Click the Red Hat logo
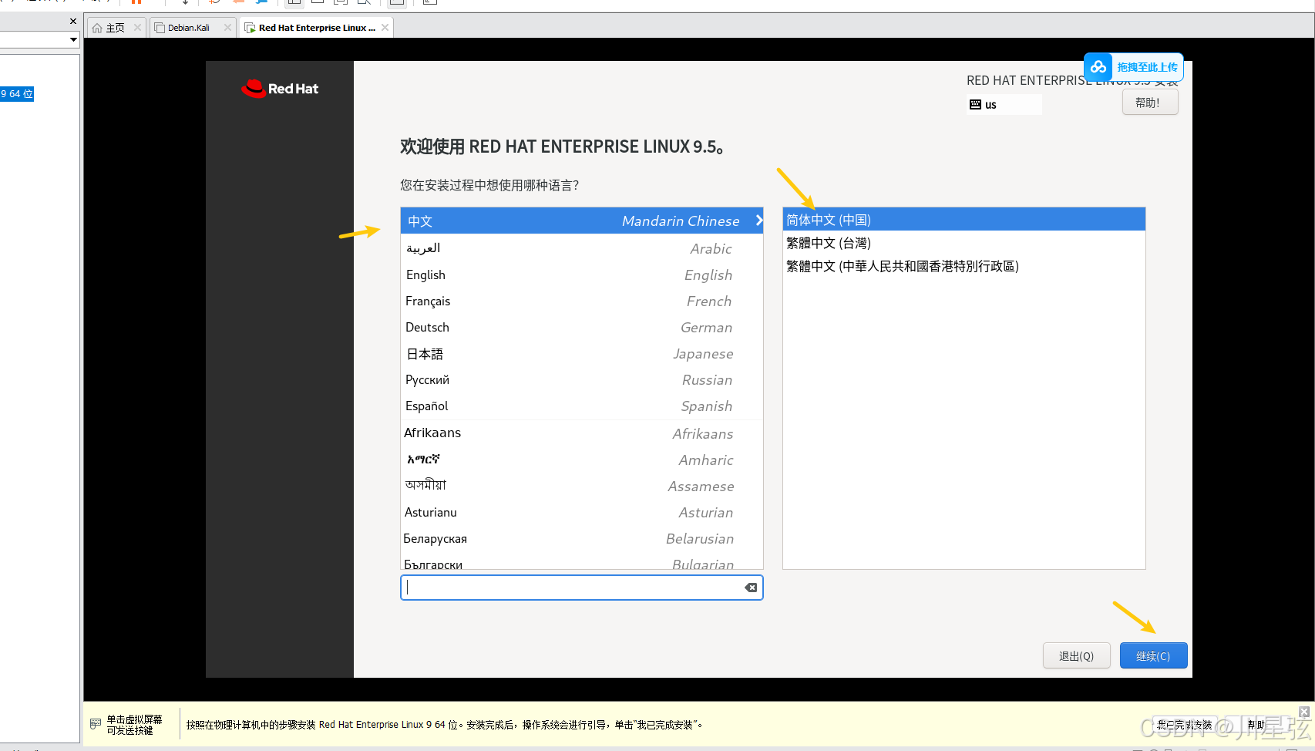The height and width of the screenshot is (751, 1315). pyautogui.click(x=280, y=89)
